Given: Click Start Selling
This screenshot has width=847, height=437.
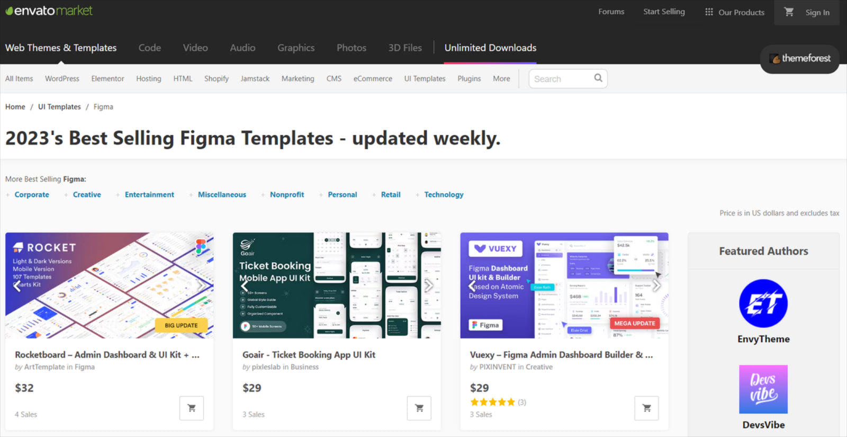Looking at the screenshot, I should click(x=664, y=11).
